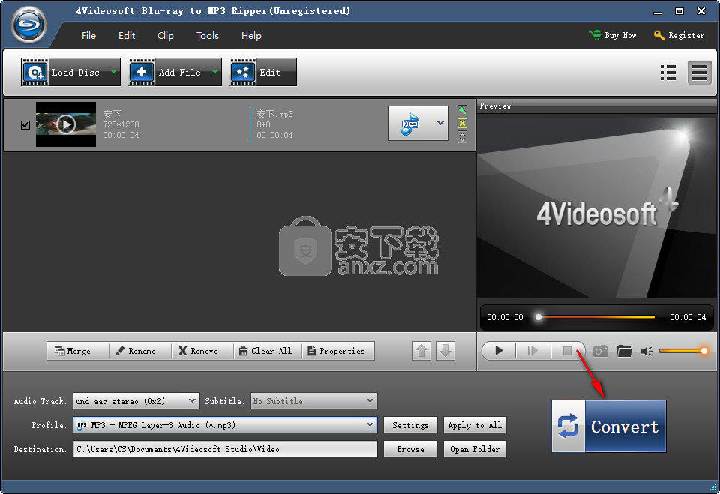Play the preview video
The height and width of the screenshot is (494, 720).
click(x=499, y=351)
